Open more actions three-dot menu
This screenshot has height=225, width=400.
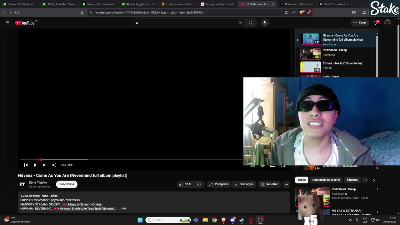coord(286,184)
